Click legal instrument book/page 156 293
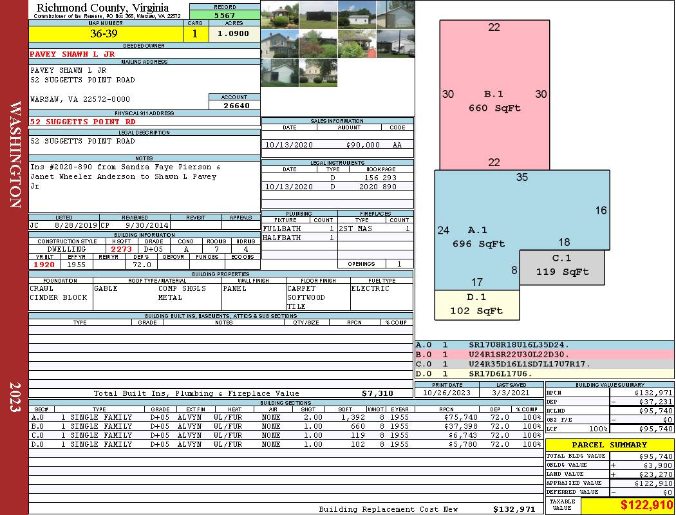Screen dimensions: 676x515 pos(380,178)
